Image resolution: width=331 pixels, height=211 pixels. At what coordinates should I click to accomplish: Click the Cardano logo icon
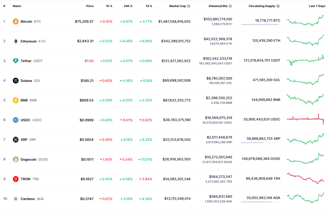16,199
